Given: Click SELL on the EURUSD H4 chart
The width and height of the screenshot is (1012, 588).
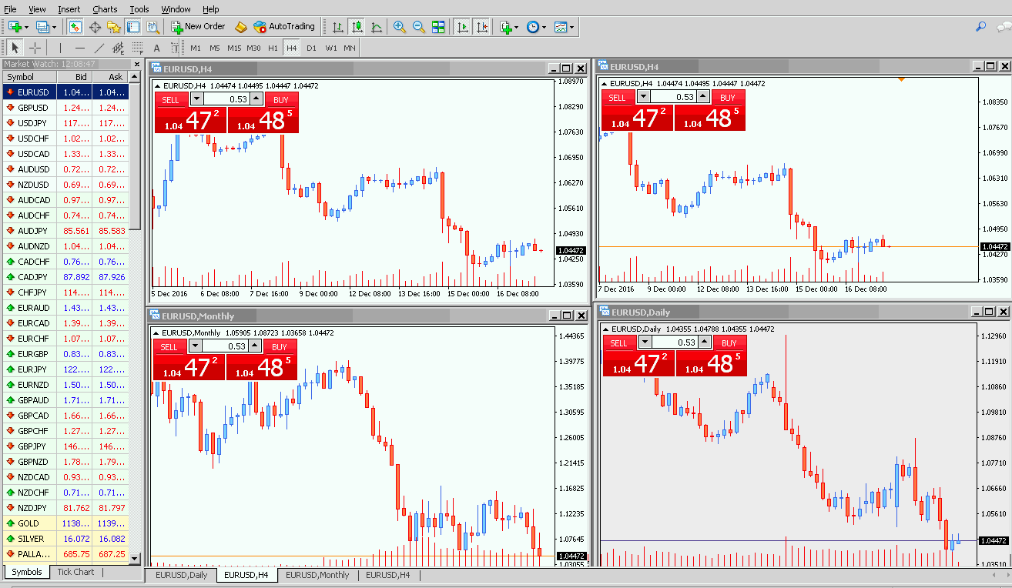Looking at the screenshot, I should pos(169,99).
